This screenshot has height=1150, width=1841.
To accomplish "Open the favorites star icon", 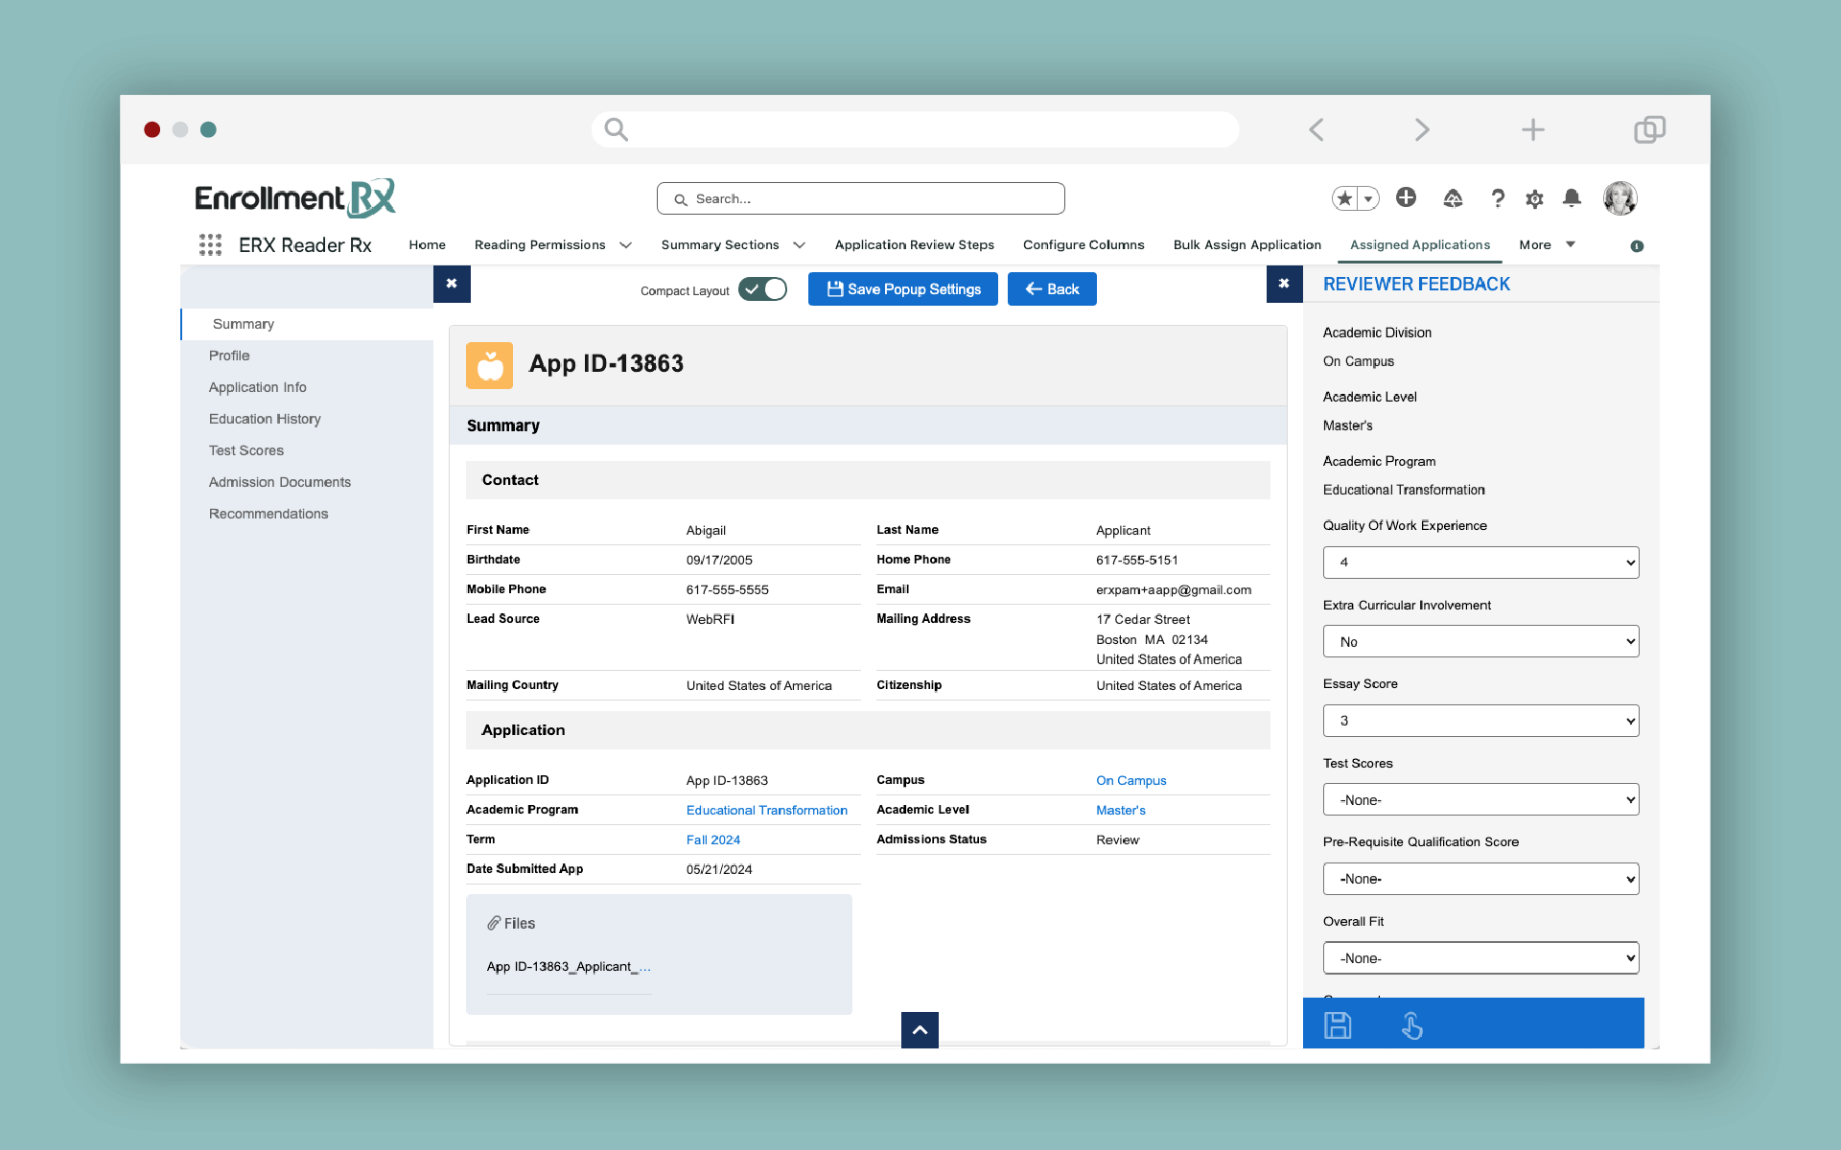I will [x=1344, y=198].
